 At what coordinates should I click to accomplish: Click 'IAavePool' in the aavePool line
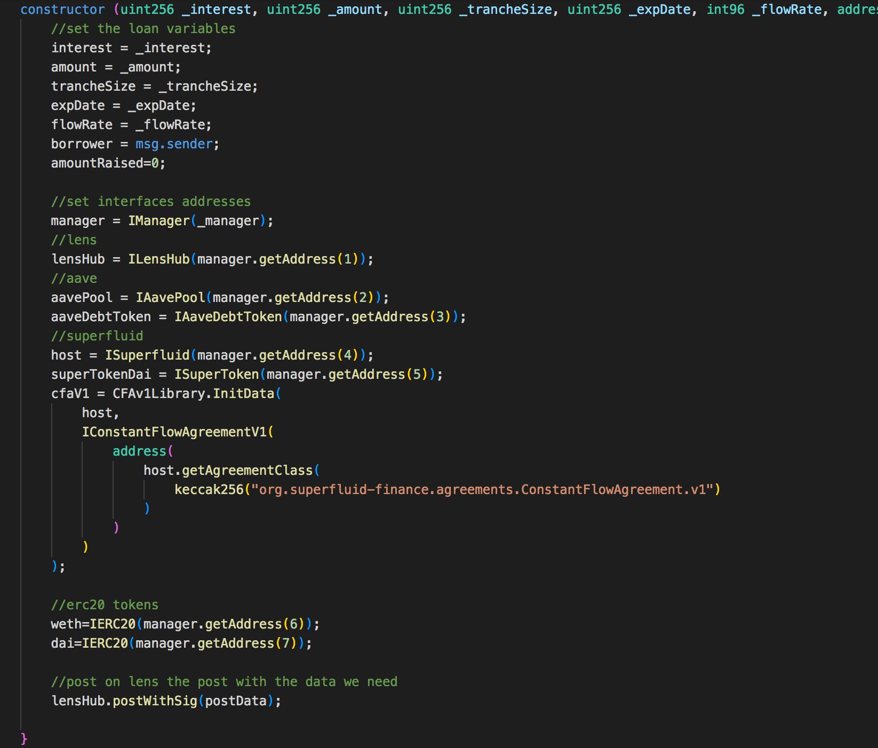pyautogui.click(x=170, y=298)
